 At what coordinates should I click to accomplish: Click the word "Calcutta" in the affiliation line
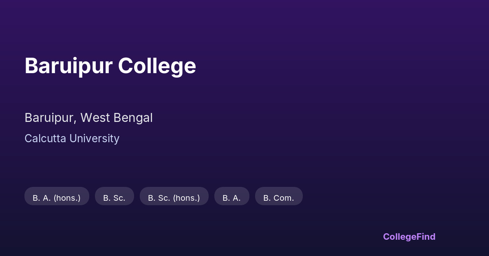(45, 139)
